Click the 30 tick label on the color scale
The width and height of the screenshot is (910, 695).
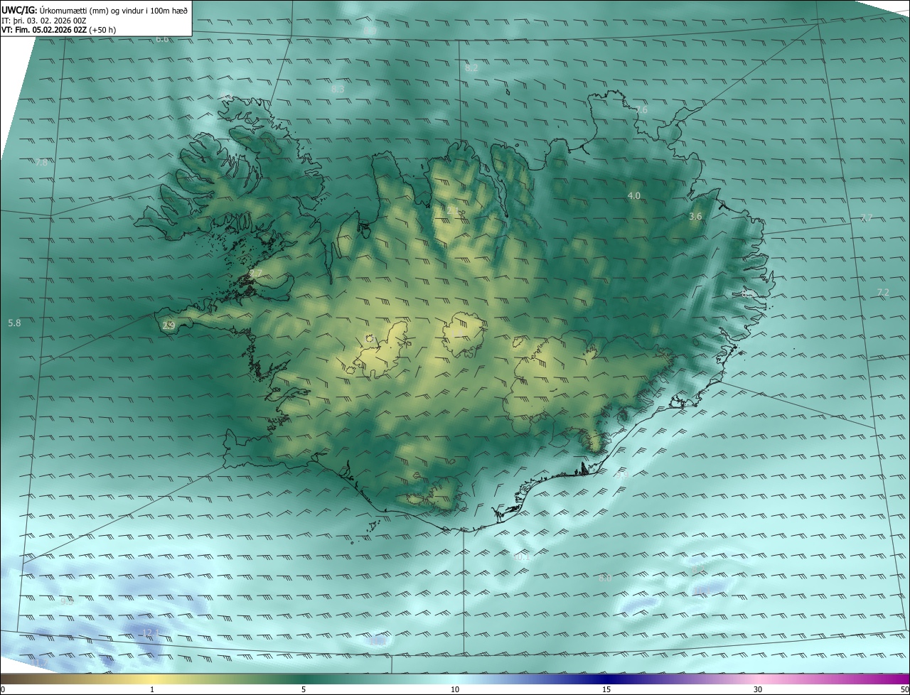[x=758, y=689]
